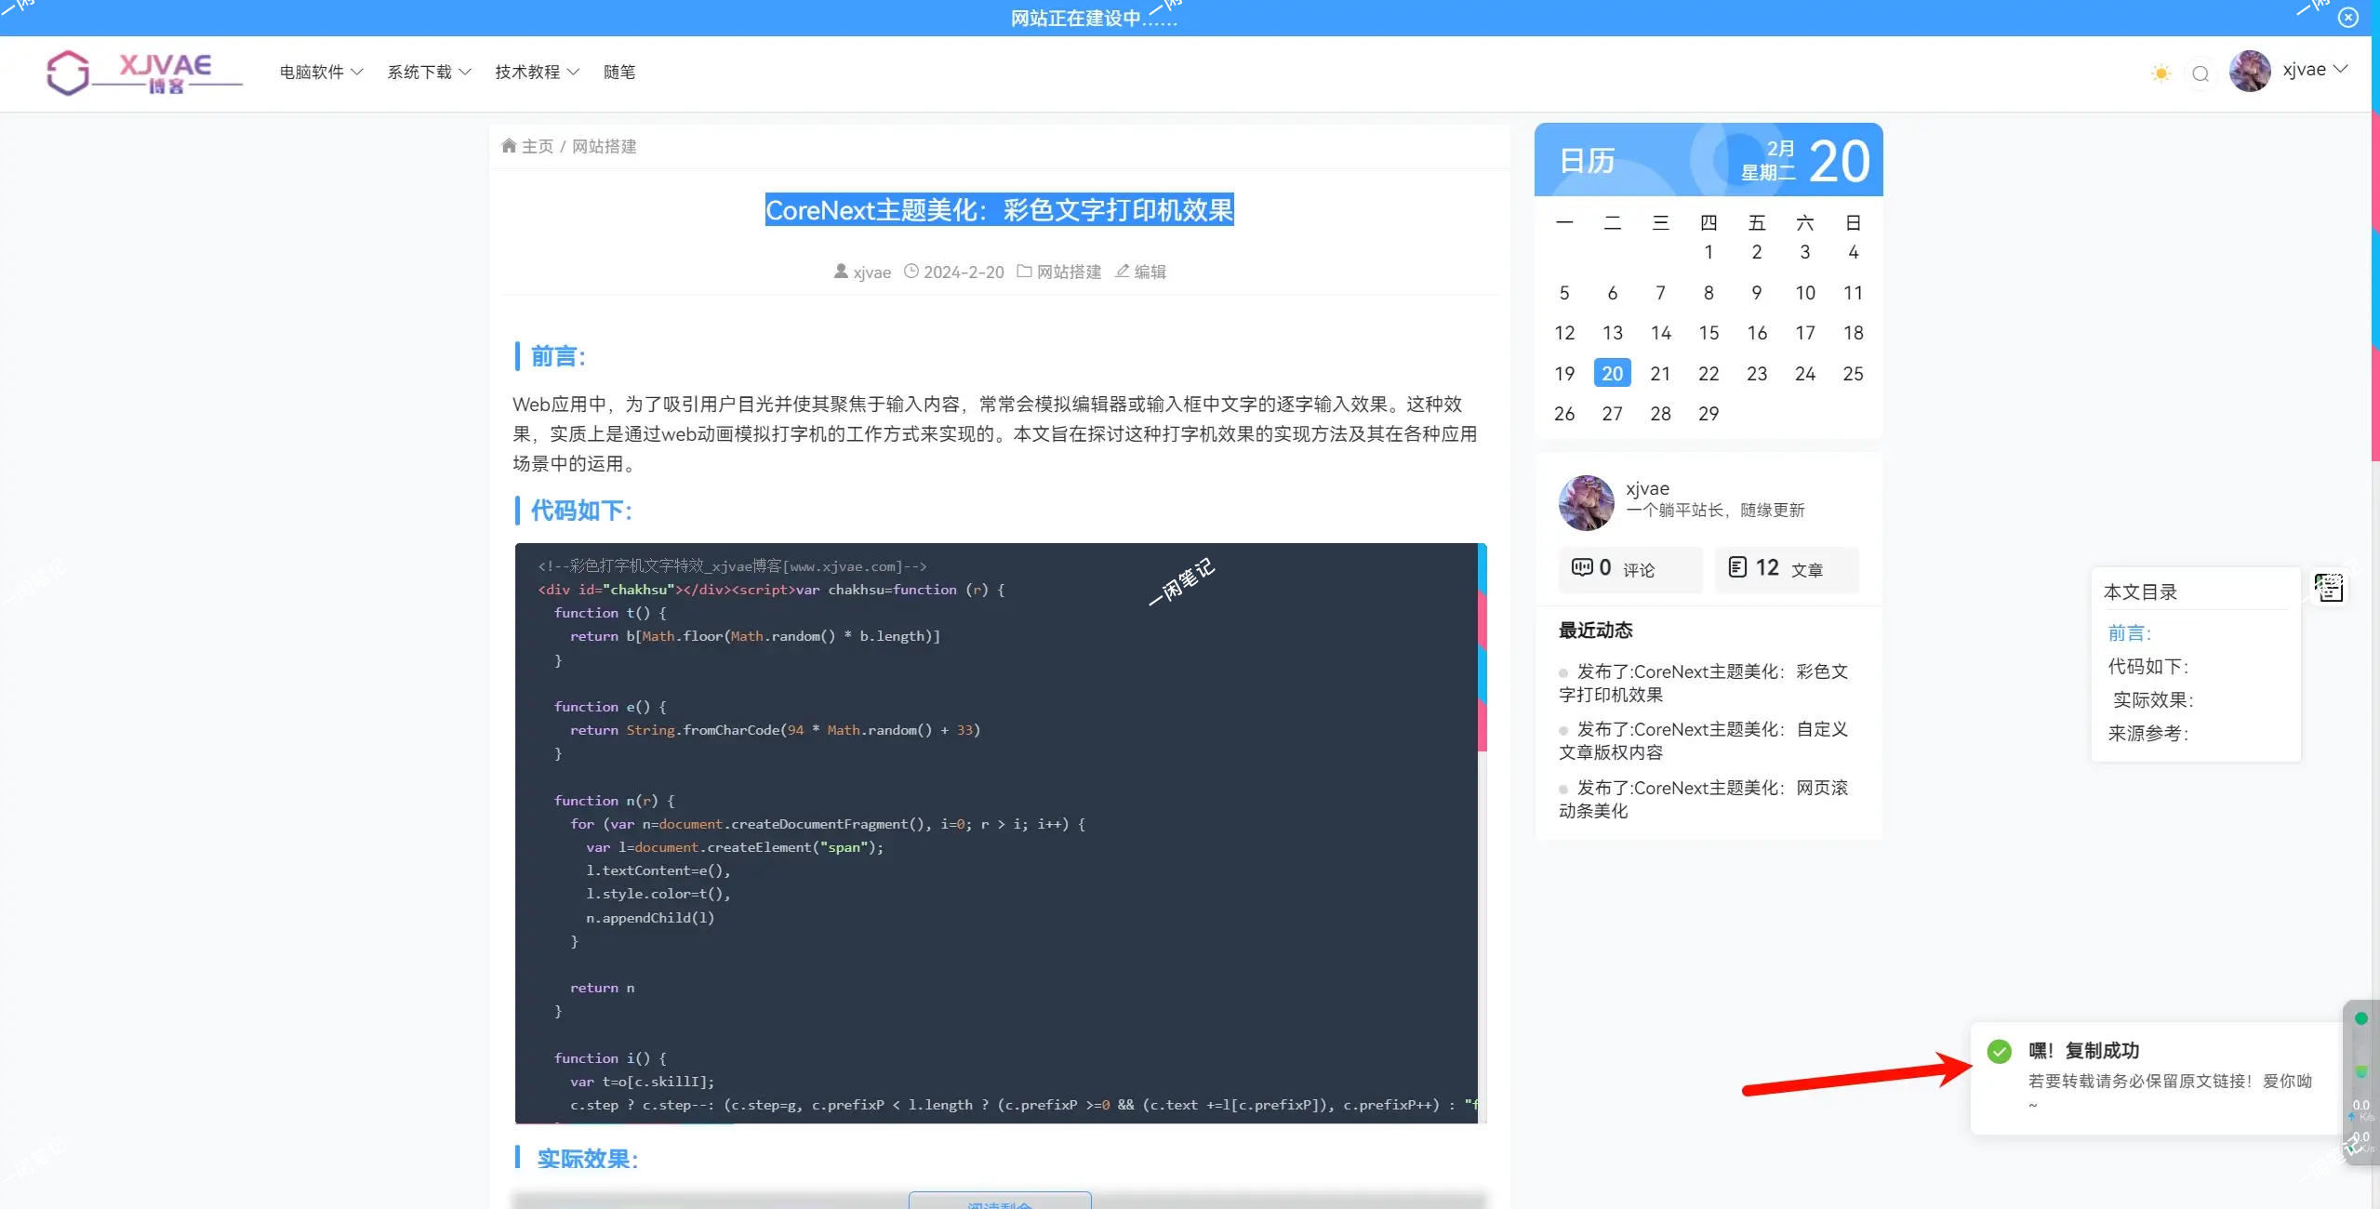Click the clock icon beside the publish date
Image resolution: width=2380 pixels, height=1209 pixels.
coord(911,272)
